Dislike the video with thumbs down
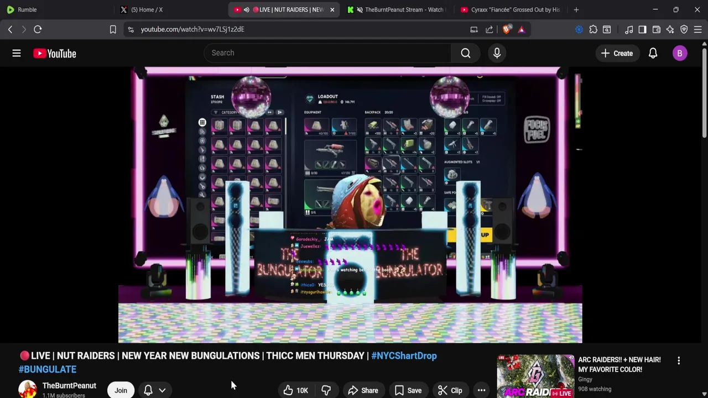708x398 pixels. 326,390
